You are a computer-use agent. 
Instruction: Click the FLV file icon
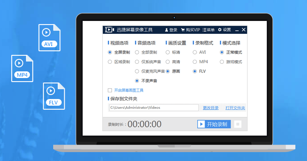point(54,96)
